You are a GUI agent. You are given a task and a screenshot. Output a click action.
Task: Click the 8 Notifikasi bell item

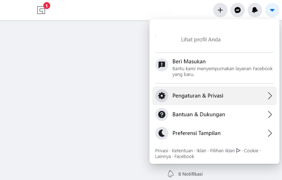[x=185, y=174]
